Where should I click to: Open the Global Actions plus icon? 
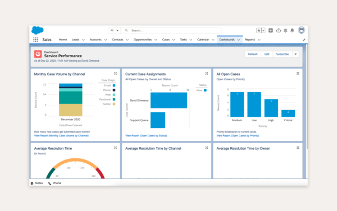point(271,30)
